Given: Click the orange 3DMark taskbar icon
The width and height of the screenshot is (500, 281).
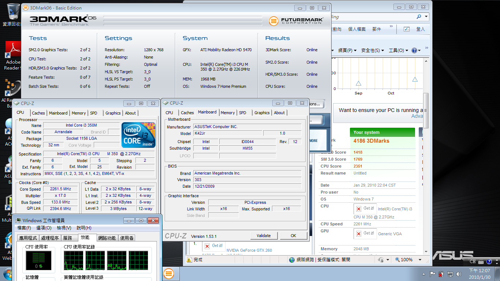Looking at the screenshot, I should (168, 273).
